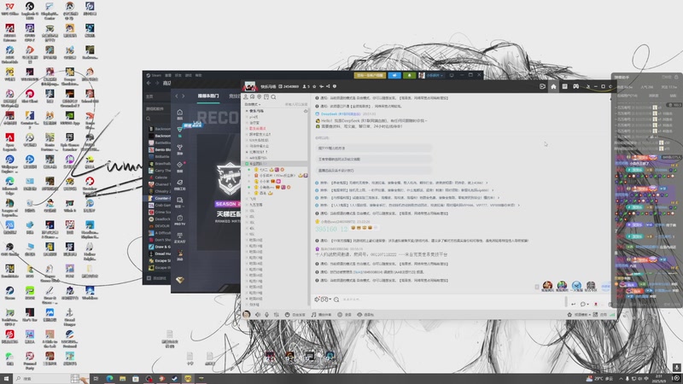
Task: Open the game controller icon in chat header
Action: 575,86
